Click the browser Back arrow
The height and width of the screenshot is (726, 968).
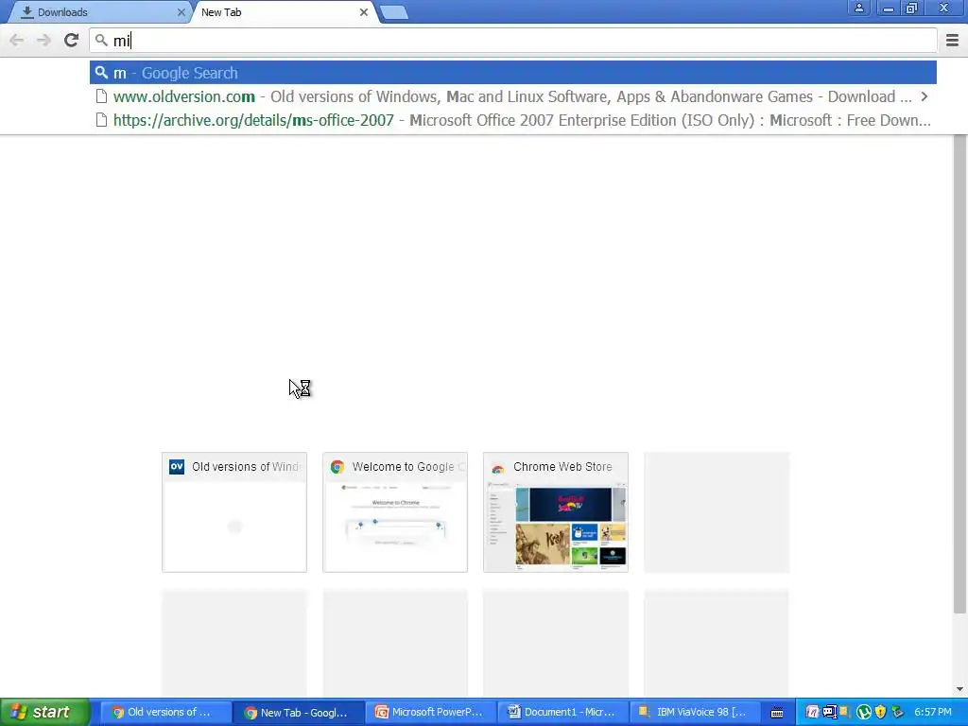click(17, 41)
